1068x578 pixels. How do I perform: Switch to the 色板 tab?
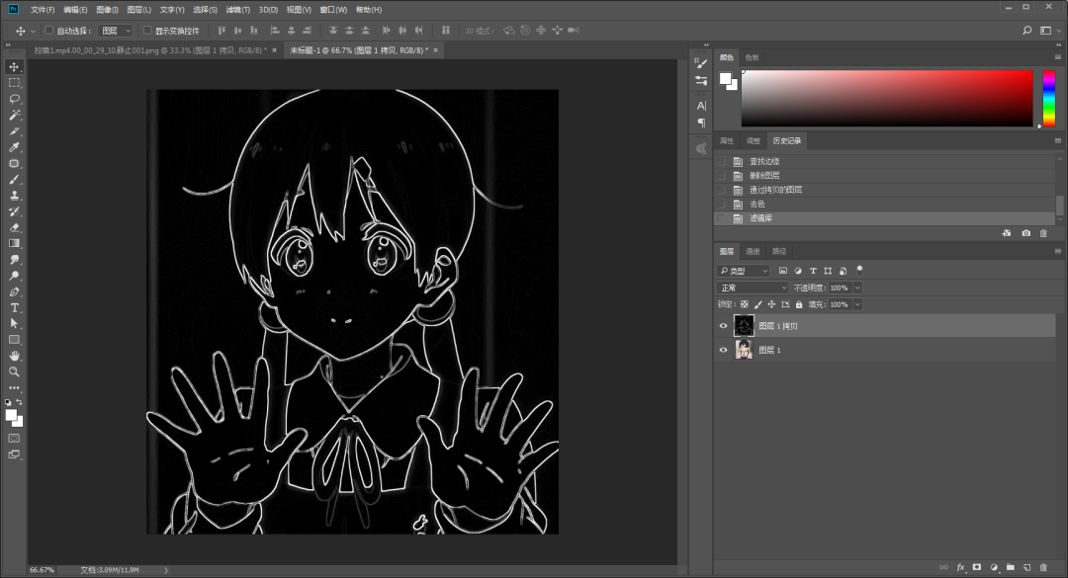click(752, 58)
